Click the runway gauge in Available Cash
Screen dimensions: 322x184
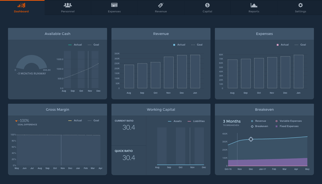[x=31, y=63]
